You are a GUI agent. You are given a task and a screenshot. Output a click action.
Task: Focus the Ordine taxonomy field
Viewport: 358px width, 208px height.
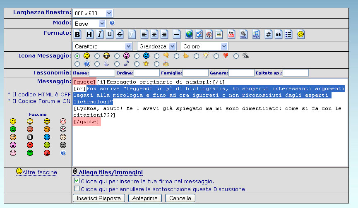(147, 73)
